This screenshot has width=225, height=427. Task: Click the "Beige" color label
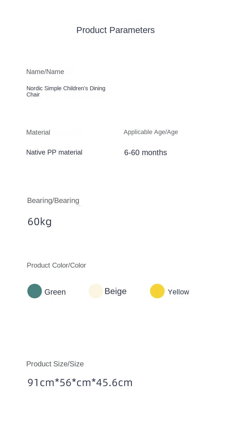click(x=115, y=291)
